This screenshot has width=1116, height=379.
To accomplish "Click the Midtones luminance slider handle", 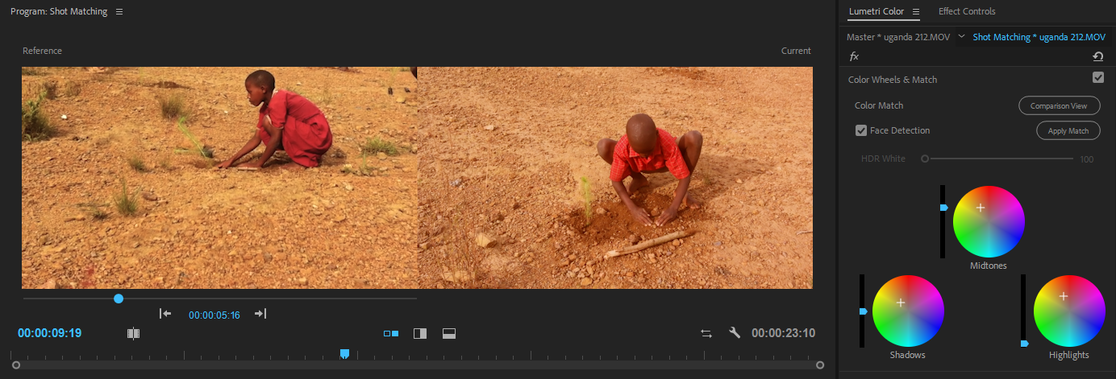I will point(943,208).
